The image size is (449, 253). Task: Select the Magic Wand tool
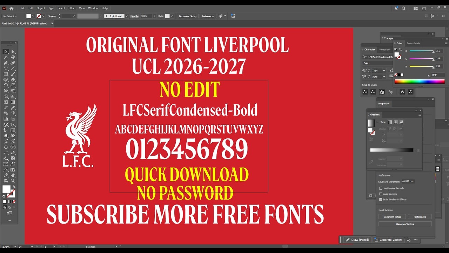[6, 57]
